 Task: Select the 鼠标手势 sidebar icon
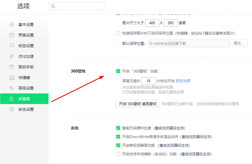(11, 67)
